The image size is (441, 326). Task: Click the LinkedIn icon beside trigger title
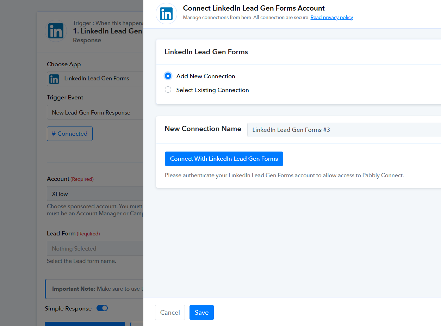pos(56,31)
